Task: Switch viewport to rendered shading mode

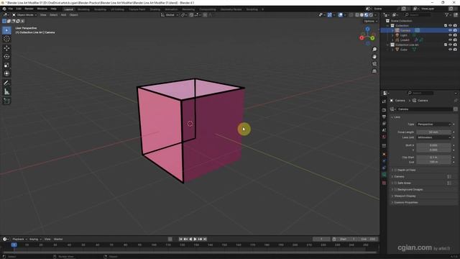Action: 371,14
